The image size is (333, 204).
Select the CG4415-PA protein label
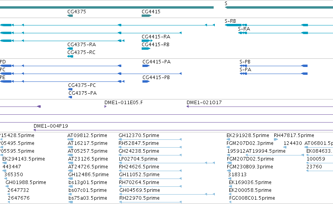point(157,62)
